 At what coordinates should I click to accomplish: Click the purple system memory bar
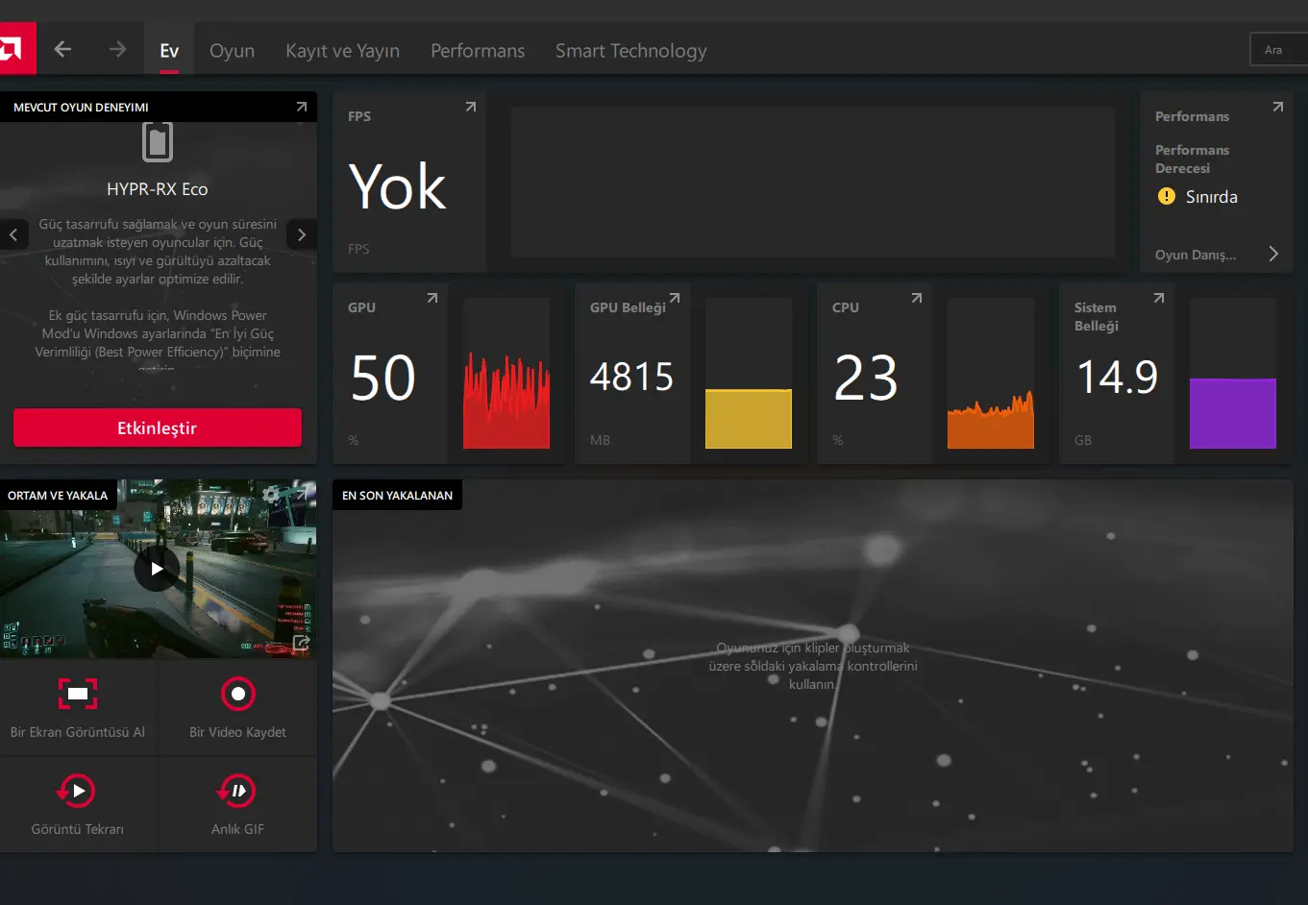[1233, 413]
